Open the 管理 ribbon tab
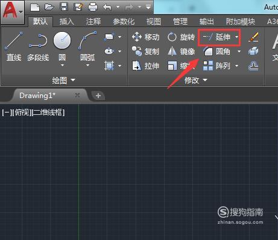 [x=180, y=22]
